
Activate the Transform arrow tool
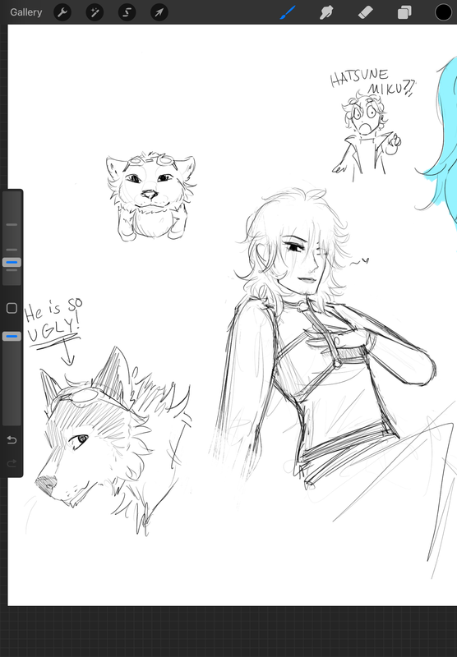coord(159,12)
